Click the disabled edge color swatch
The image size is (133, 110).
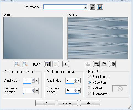pyautogui.click(x=120, y=89)
